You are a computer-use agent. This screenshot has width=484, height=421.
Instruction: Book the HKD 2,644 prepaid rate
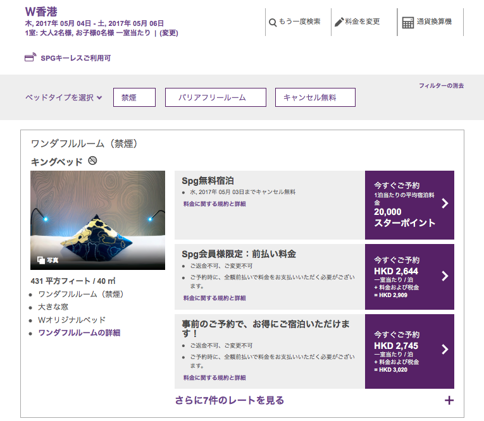pos(409,277)
